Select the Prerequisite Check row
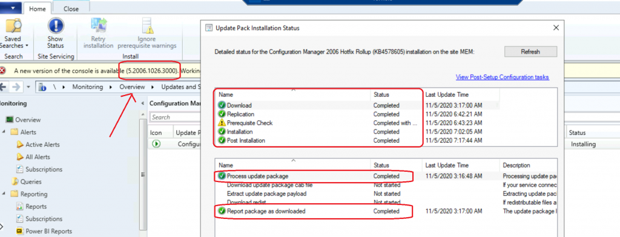This screenshot has height=237, width=620. point(357,123)
